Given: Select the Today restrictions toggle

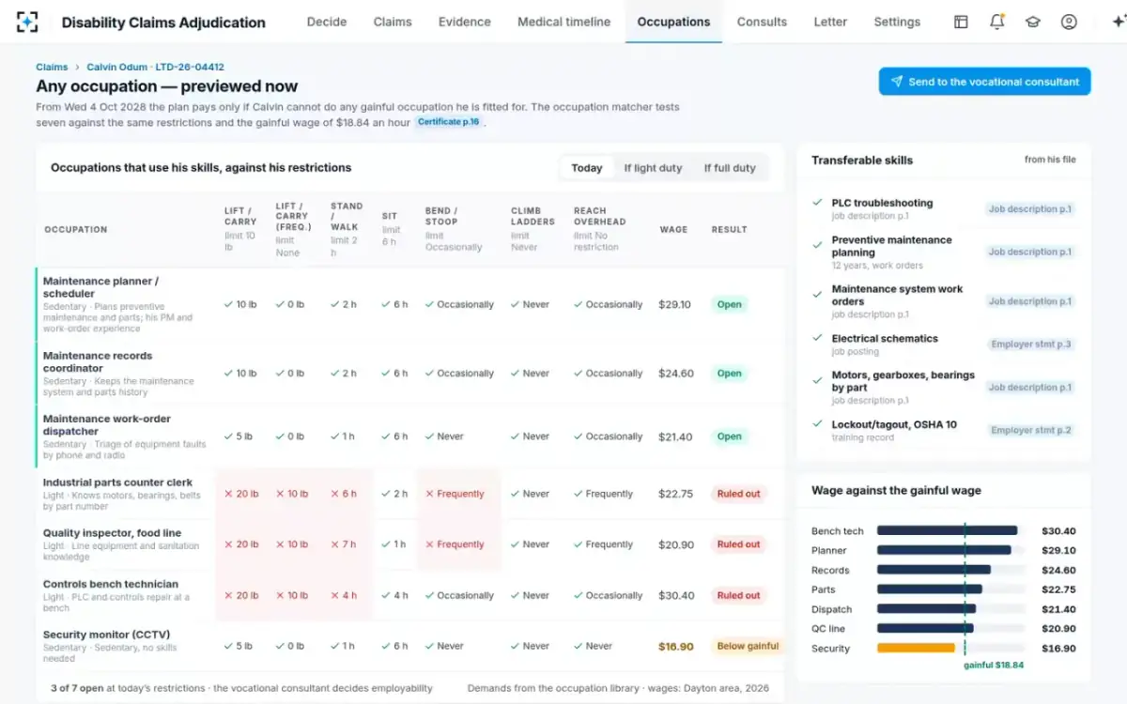Looking at the screenshot, I should coord(587,168).
